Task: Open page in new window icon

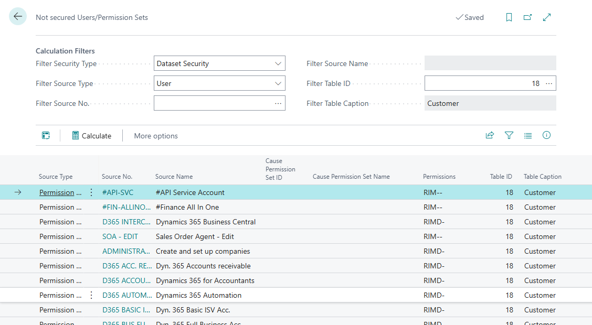Action: (x=527, y=17)
